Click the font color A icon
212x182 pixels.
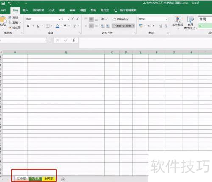pos(65,26)
